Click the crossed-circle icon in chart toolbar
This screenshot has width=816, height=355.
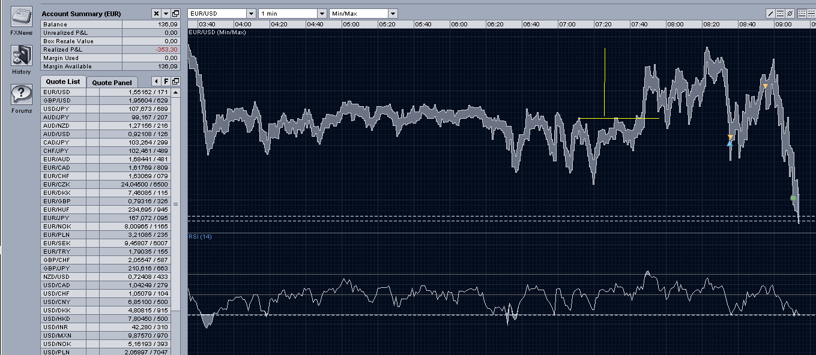tap(790, 13)
